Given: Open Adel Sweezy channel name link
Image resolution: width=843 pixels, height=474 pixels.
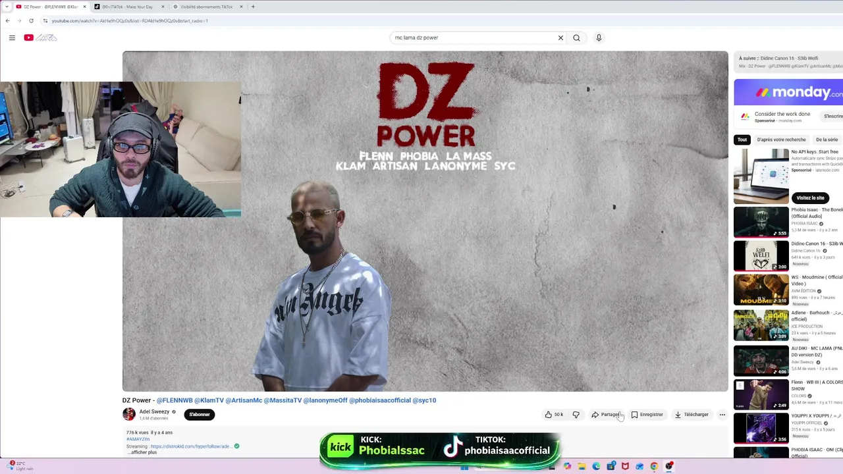Looking at the screenshot, I should tap(154, 411).
